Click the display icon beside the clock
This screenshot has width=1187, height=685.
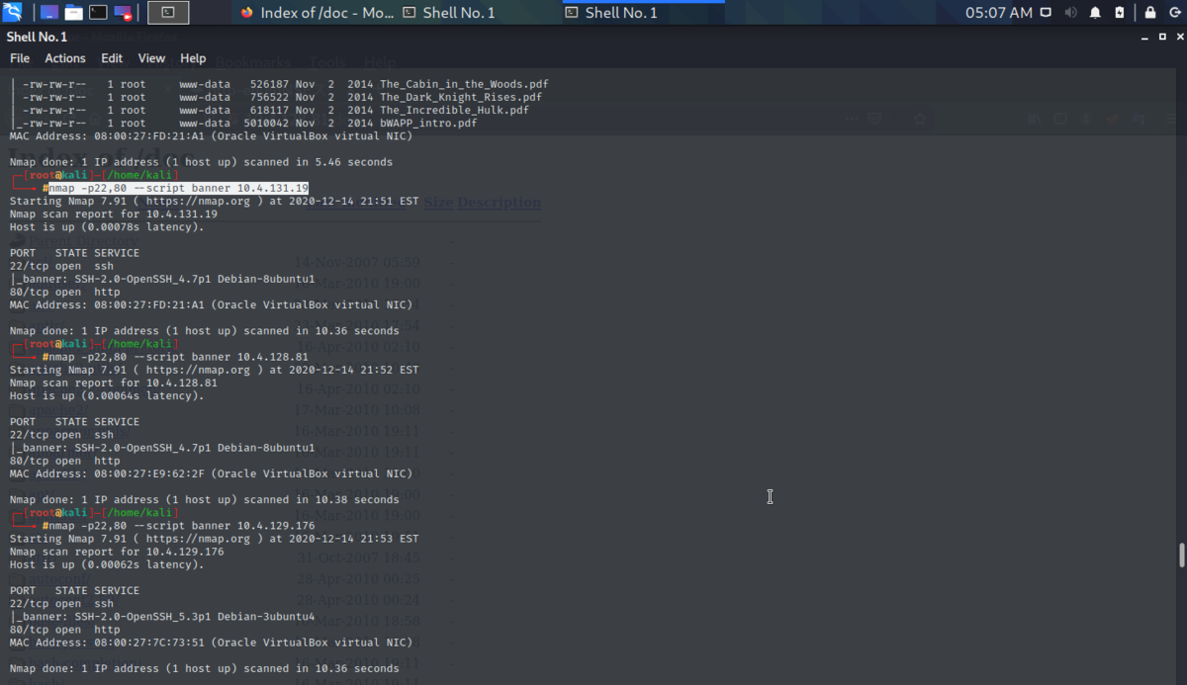tap(1046, 13)
